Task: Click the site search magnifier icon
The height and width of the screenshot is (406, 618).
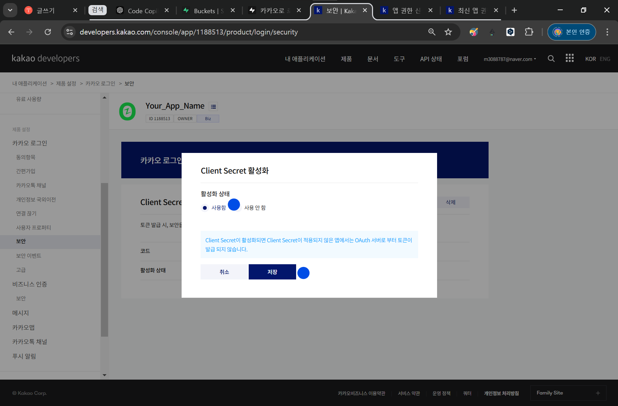Action: pos(551,59)
